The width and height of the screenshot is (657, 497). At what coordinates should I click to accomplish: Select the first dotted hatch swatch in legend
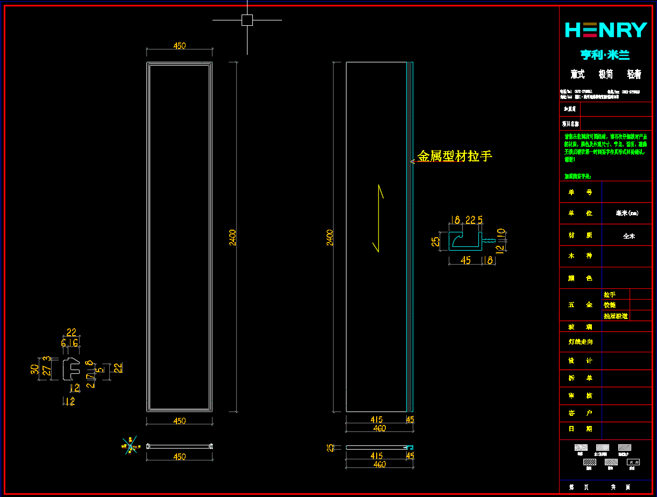[581, 448]
